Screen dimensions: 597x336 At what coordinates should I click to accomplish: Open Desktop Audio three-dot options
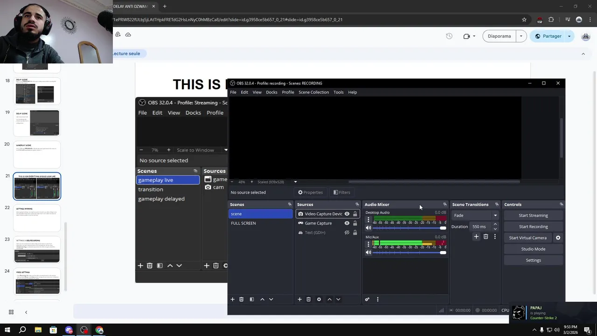368,220
